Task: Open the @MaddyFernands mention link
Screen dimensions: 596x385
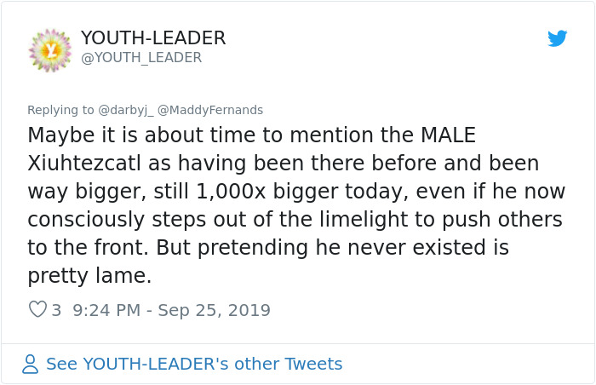Action: [x=210, y=110]
